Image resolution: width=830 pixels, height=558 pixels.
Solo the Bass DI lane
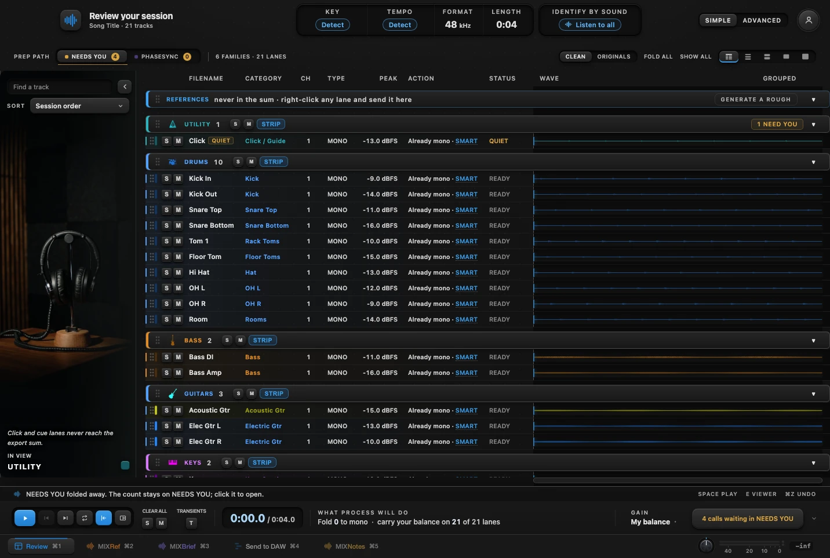[166, 358]
